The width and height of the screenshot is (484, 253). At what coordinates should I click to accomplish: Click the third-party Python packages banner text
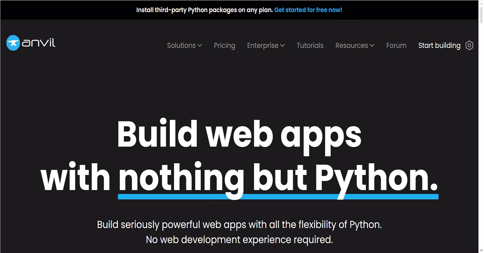coord(204,10)
